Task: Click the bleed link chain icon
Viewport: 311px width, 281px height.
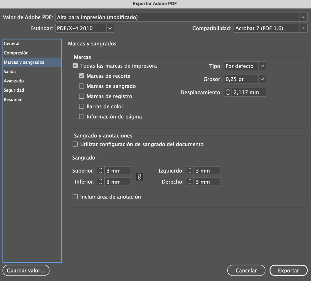Action: coord(139,177)
